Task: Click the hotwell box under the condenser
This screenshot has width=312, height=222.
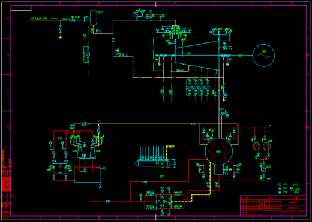Action: point(219,169)
